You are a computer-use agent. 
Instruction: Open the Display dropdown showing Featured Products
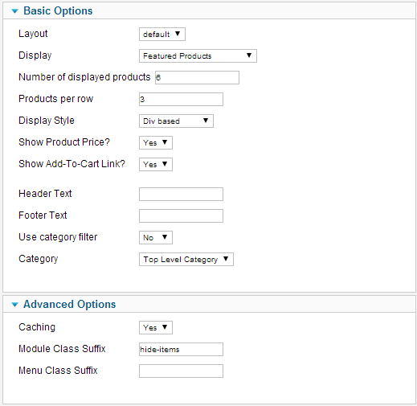(x=198, y=55)
